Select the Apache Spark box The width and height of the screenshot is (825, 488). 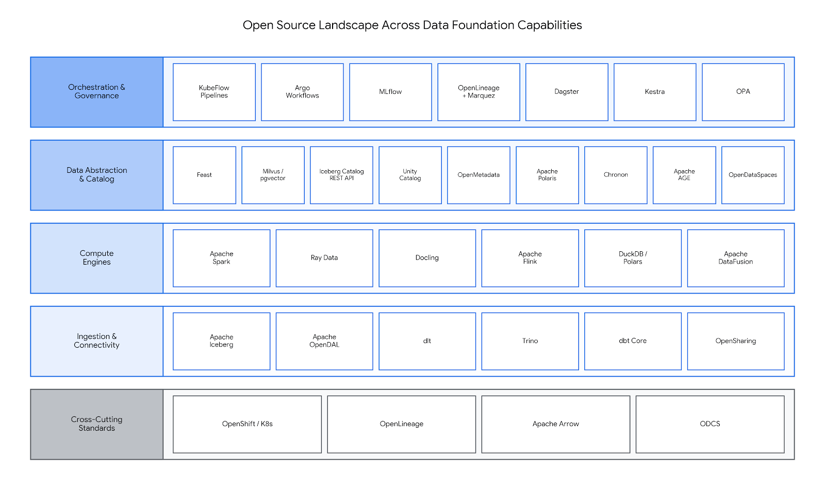coord(221,258)
